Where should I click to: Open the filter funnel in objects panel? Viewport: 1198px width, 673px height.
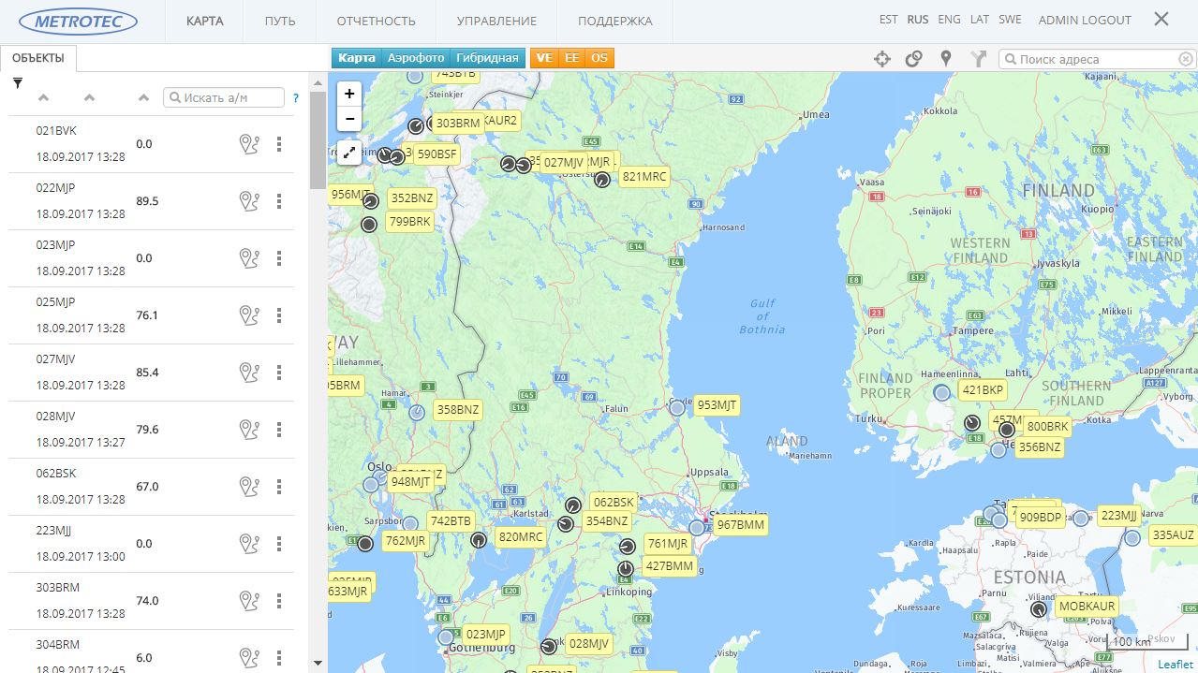pyautogui.click(x=18, y=83)
